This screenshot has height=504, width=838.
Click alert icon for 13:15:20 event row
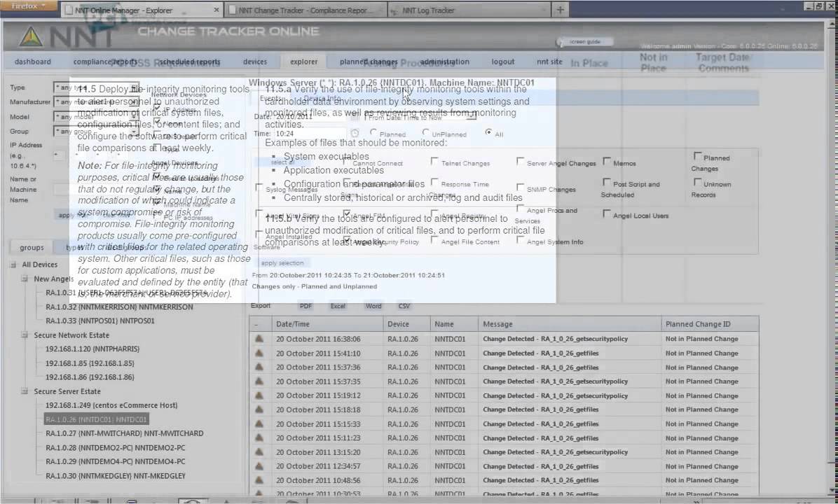tap(259, 452)
